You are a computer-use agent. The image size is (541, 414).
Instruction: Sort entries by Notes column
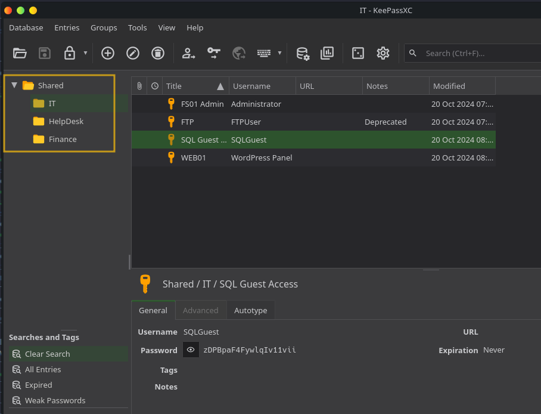[x=396, y=86]
